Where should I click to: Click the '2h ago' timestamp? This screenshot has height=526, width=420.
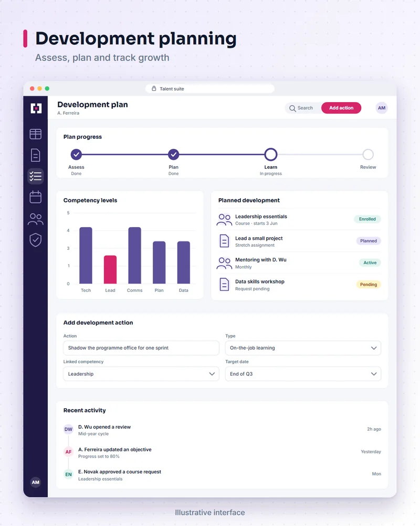(x=374, y=429)
